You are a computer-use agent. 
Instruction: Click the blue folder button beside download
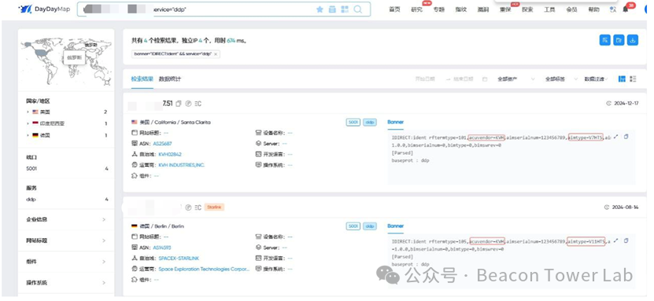619,40
